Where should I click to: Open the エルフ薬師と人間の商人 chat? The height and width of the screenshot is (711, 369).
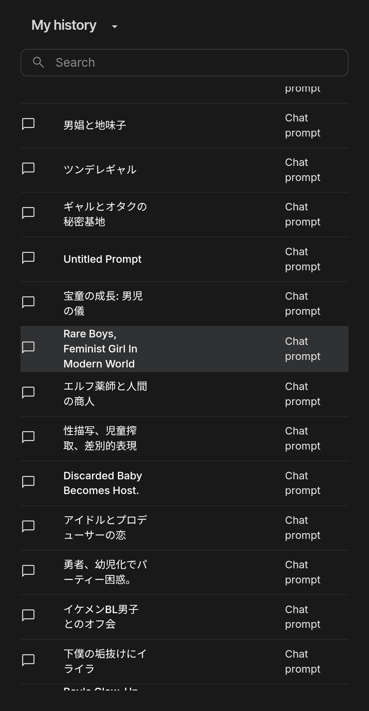click(x=105, y=393)
